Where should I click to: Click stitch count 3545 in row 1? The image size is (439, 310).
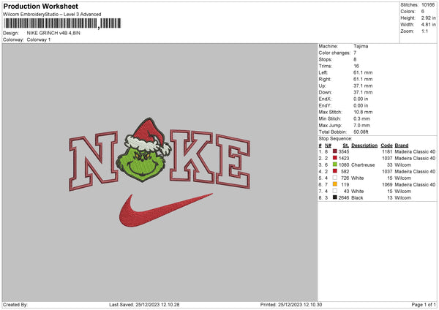pyautogui.click(x=344, y=151)
